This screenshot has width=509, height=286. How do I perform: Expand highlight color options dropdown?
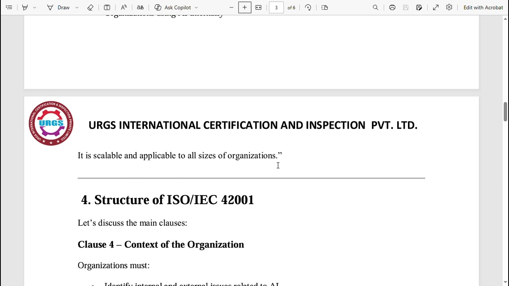click(x=35, y=8)
